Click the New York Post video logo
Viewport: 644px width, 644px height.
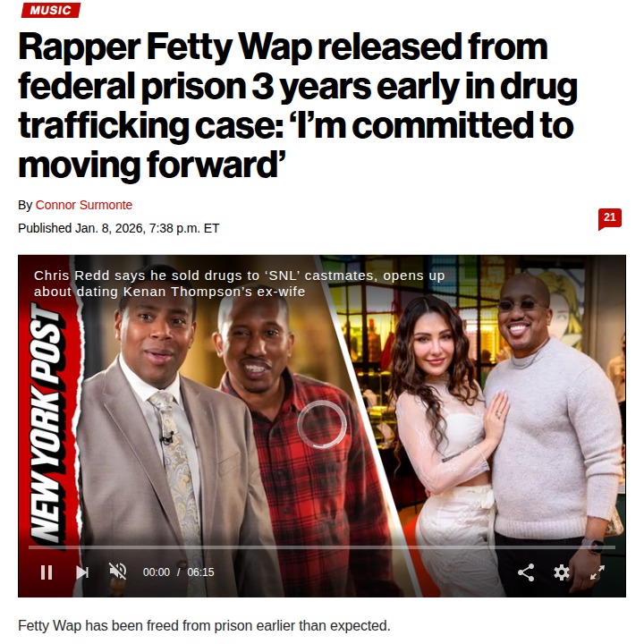47,422
